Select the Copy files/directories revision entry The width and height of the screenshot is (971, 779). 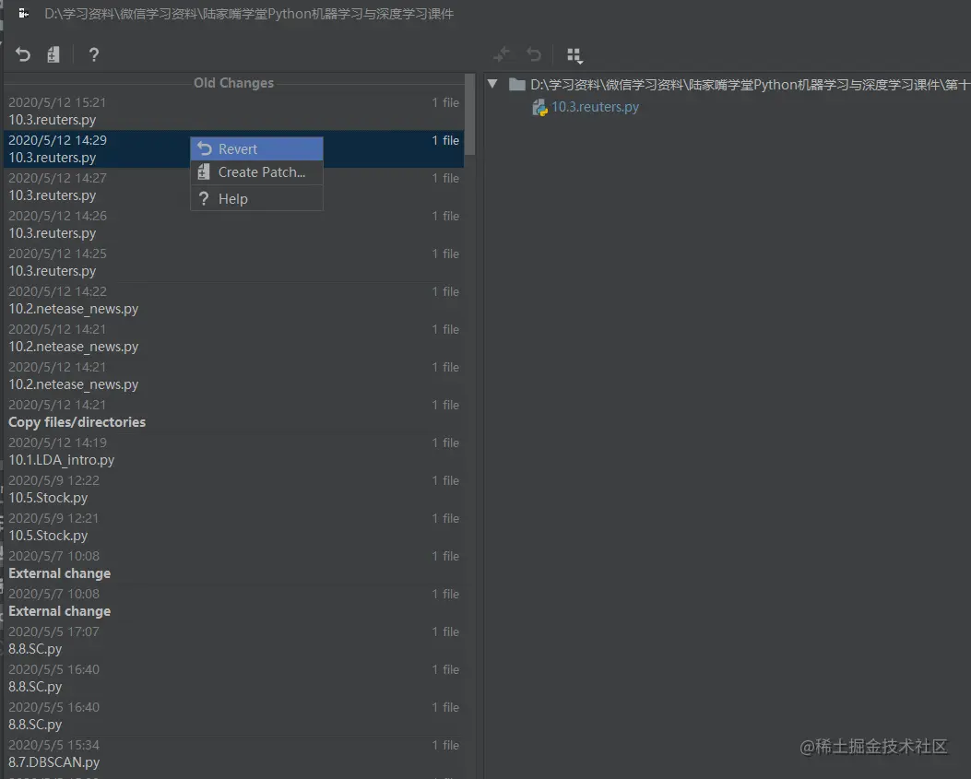click(x=234, y=413)
